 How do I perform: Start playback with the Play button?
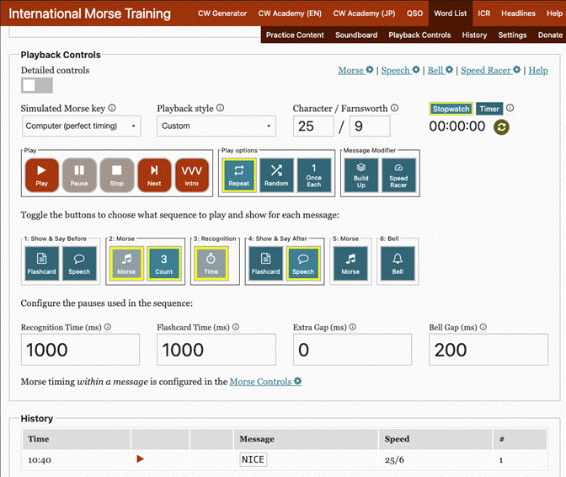[41, 174]
